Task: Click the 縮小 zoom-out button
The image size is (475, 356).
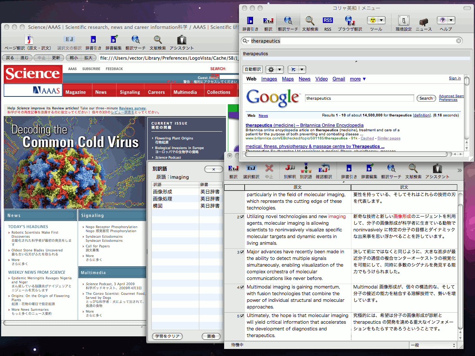Action: point(74,58)
